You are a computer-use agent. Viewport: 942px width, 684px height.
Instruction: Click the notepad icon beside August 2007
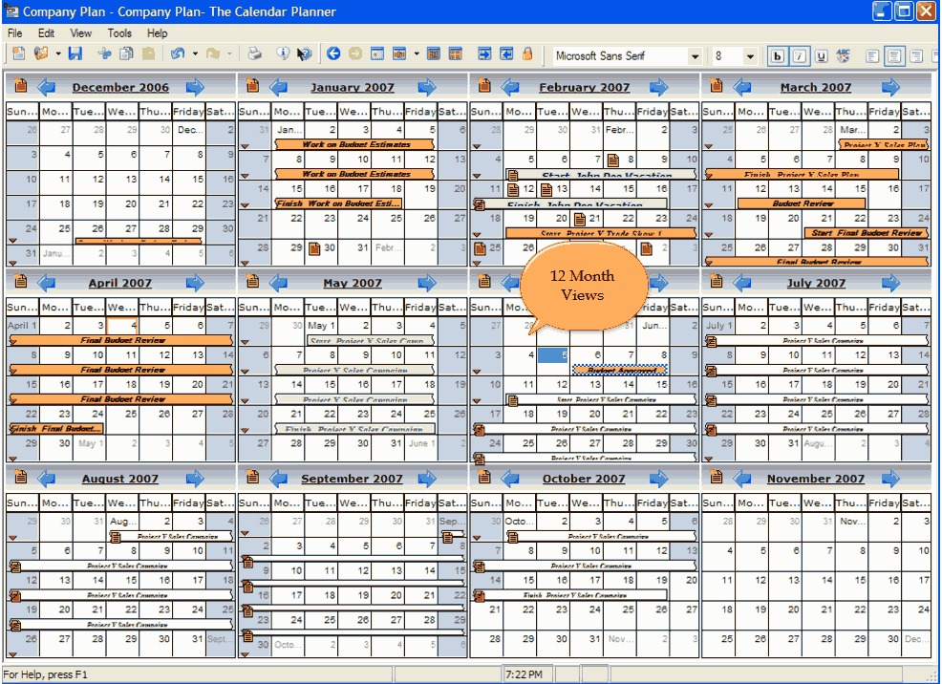point(20,477)
